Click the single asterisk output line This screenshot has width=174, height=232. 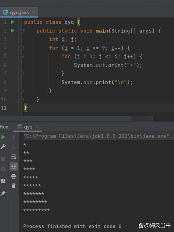[25, 145]
